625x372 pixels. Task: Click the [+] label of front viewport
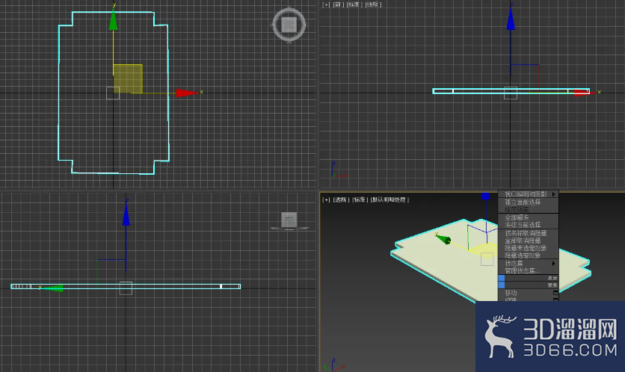326,4
